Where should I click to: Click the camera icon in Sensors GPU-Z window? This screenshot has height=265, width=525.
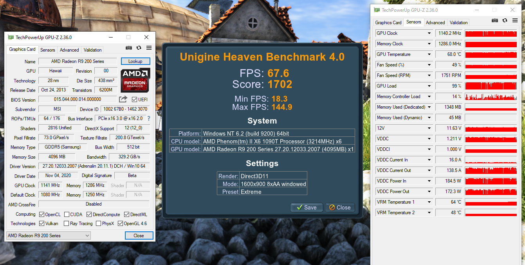tap(495, 20)
